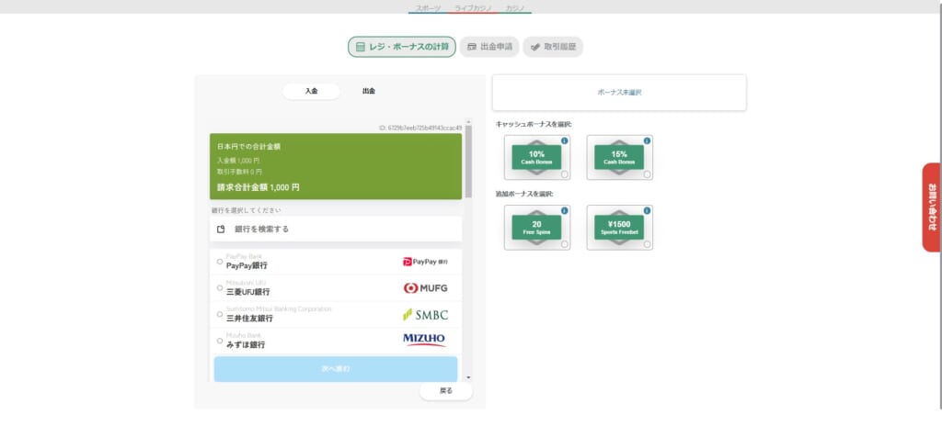This screenshot has width=942, height=437.
Task: Click the MIZUHO bank logo
Action: click(x=424, y=340)
